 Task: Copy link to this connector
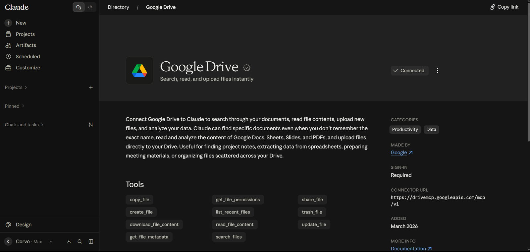pyautogui.click(x=504, y=7)
